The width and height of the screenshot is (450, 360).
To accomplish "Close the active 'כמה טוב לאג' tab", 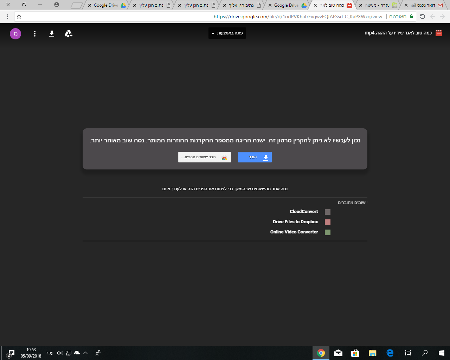I will coord(315,5).
